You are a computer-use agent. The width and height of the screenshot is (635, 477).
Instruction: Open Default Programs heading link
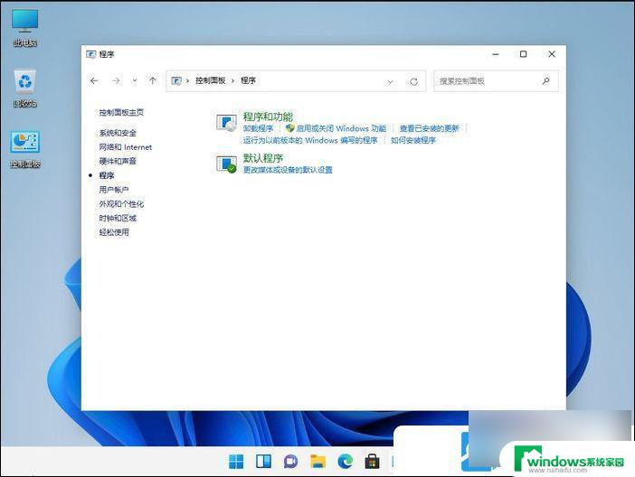pyautogui.click(x=263, y=158)
